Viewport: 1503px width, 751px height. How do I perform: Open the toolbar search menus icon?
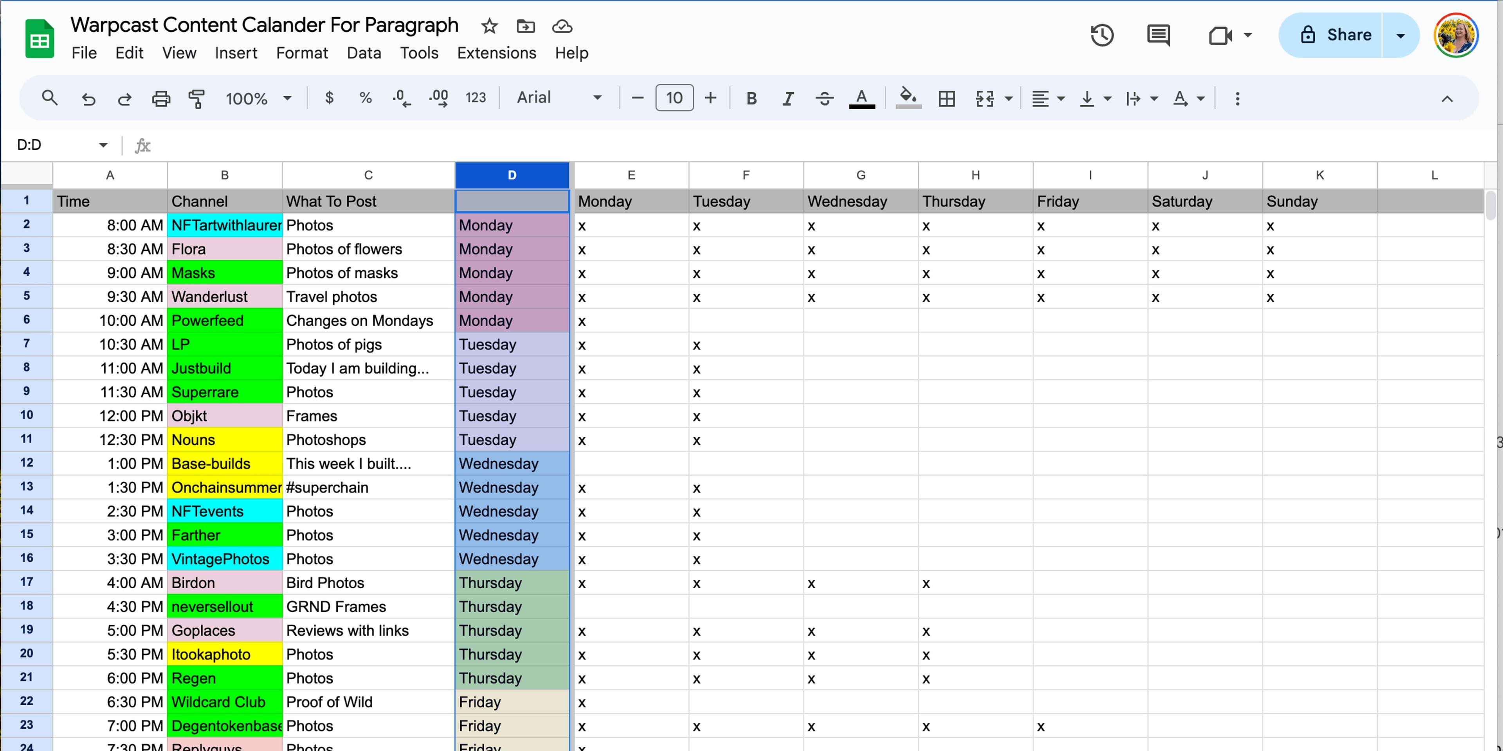point(50,98)
